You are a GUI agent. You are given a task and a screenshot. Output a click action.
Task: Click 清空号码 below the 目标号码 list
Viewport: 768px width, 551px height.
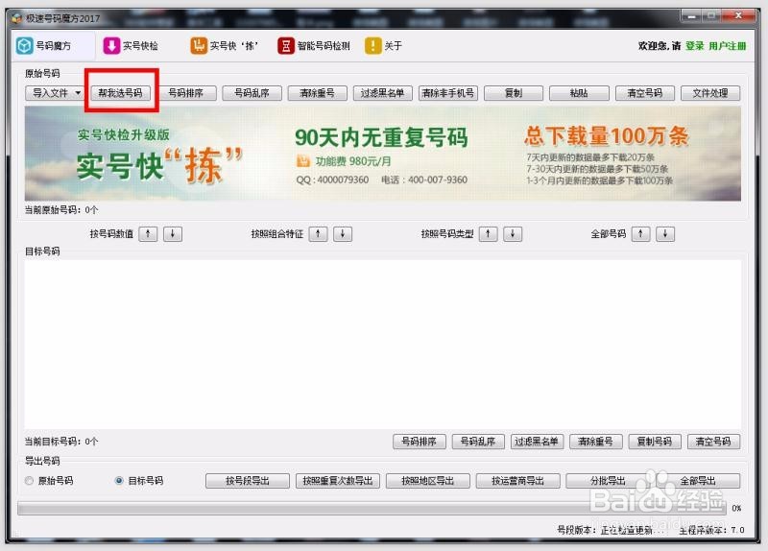(x=713, y=442)
